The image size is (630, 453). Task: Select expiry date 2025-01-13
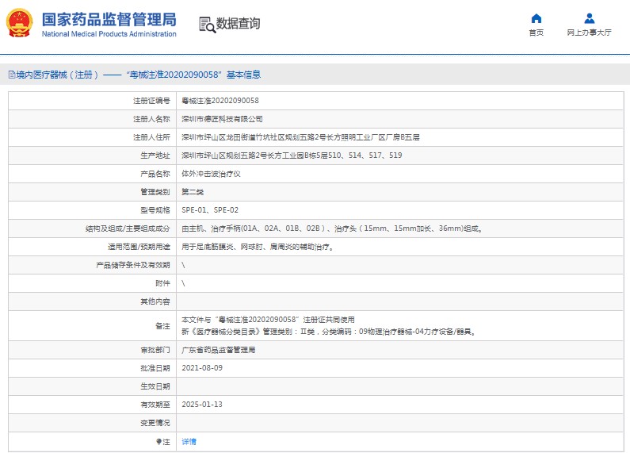pyautogui.click(x=202, y=405)
